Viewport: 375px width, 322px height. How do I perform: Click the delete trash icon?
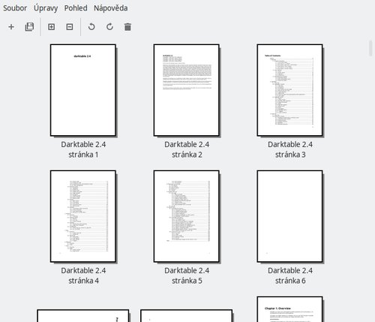coord(127,27)
